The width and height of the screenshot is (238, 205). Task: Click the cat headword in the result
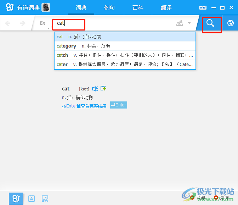[66, 89]
